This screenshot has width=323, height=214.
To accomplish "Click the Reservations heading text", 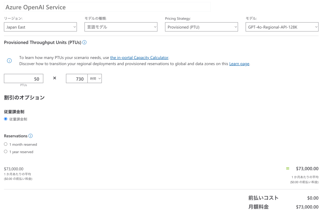I will (16, 136).
